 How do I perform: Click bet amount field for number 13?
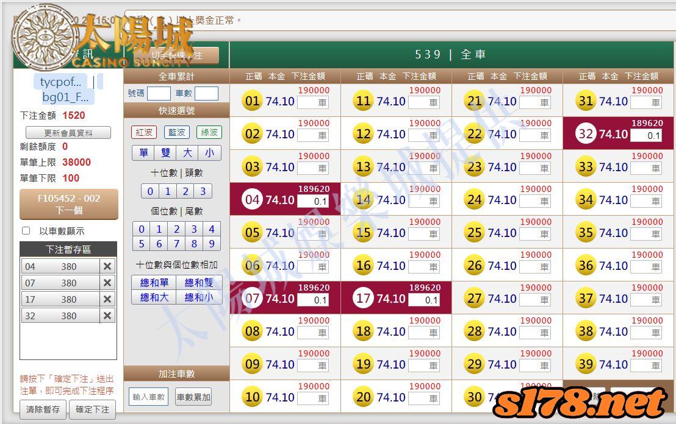pos(424,168)
